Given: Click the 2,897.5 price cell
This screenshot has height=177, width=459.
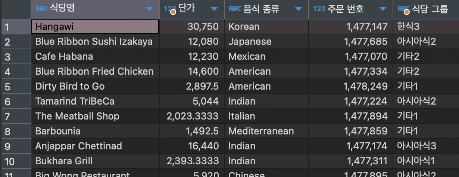Looking at the screenshot, I should [x=192, y=86].
